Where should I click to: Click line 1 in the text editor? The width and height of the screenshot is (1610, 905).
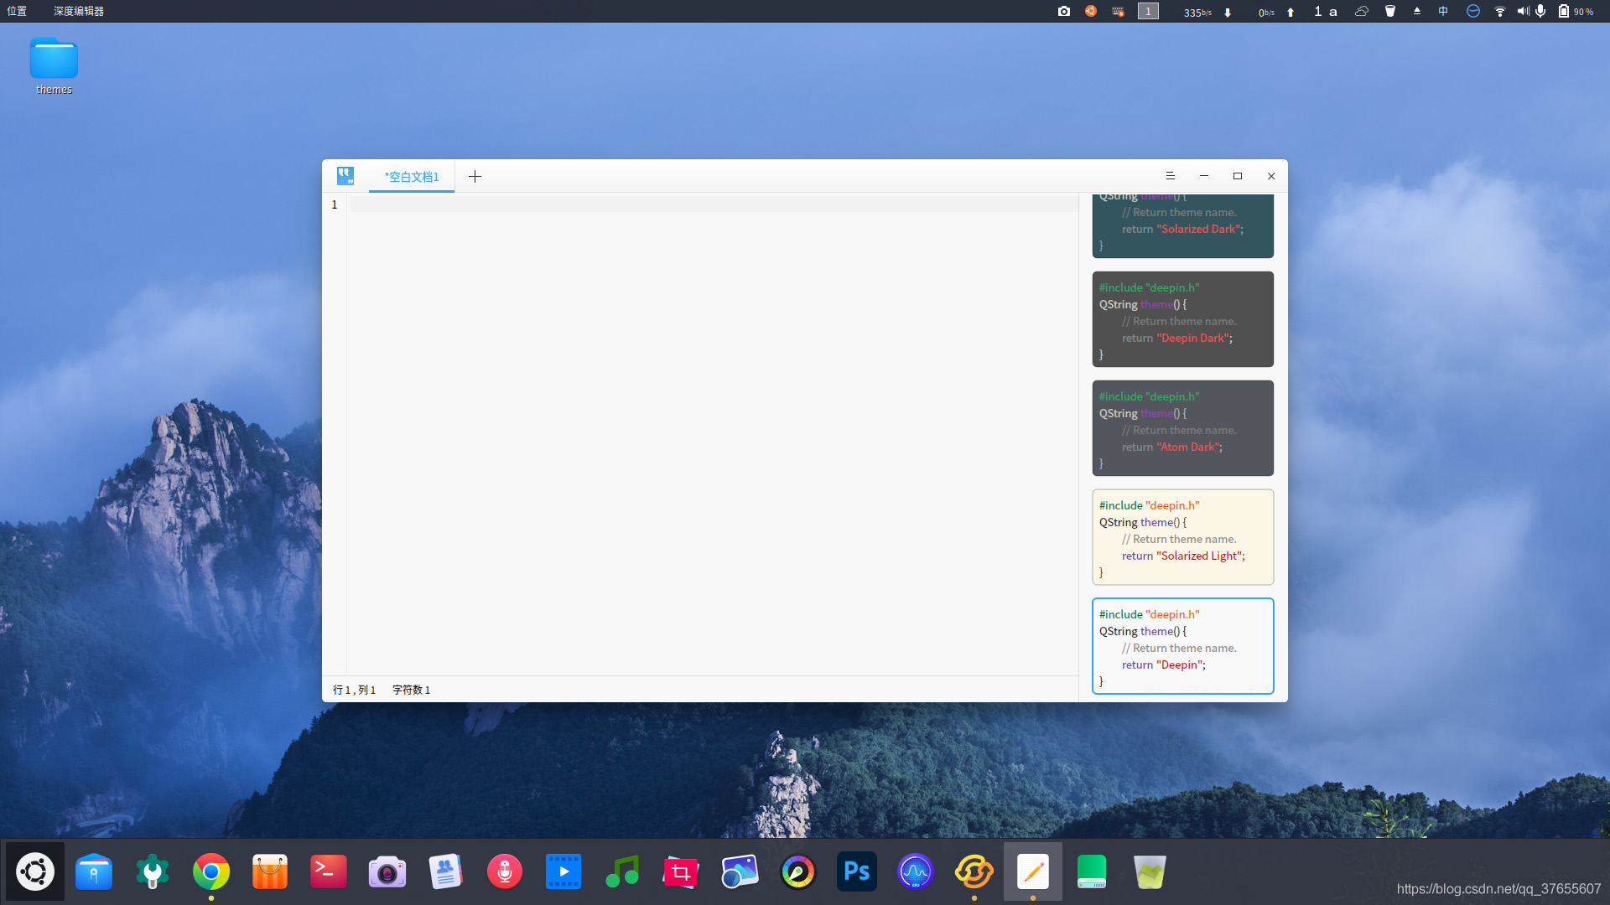pos(713,204)
